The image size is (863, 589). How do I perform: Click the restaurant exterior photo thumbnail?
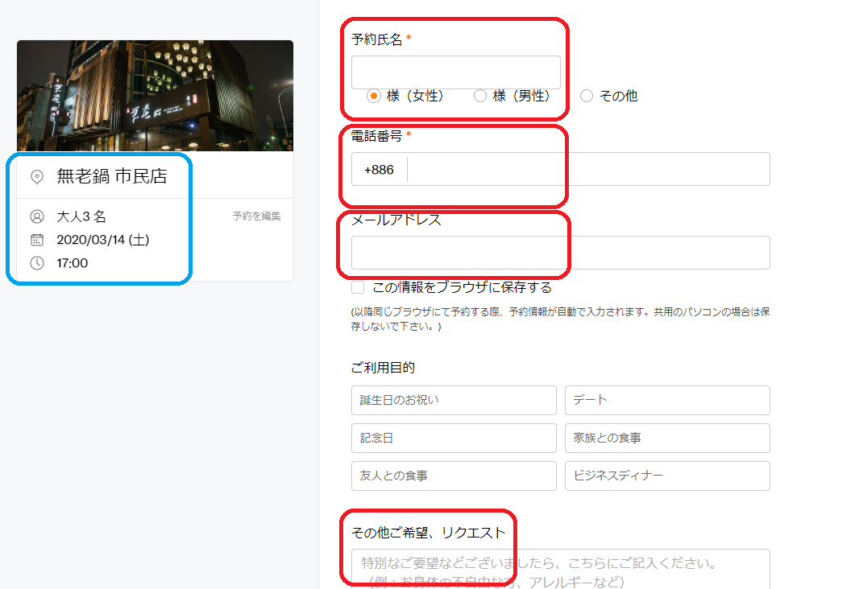[156, 96]
